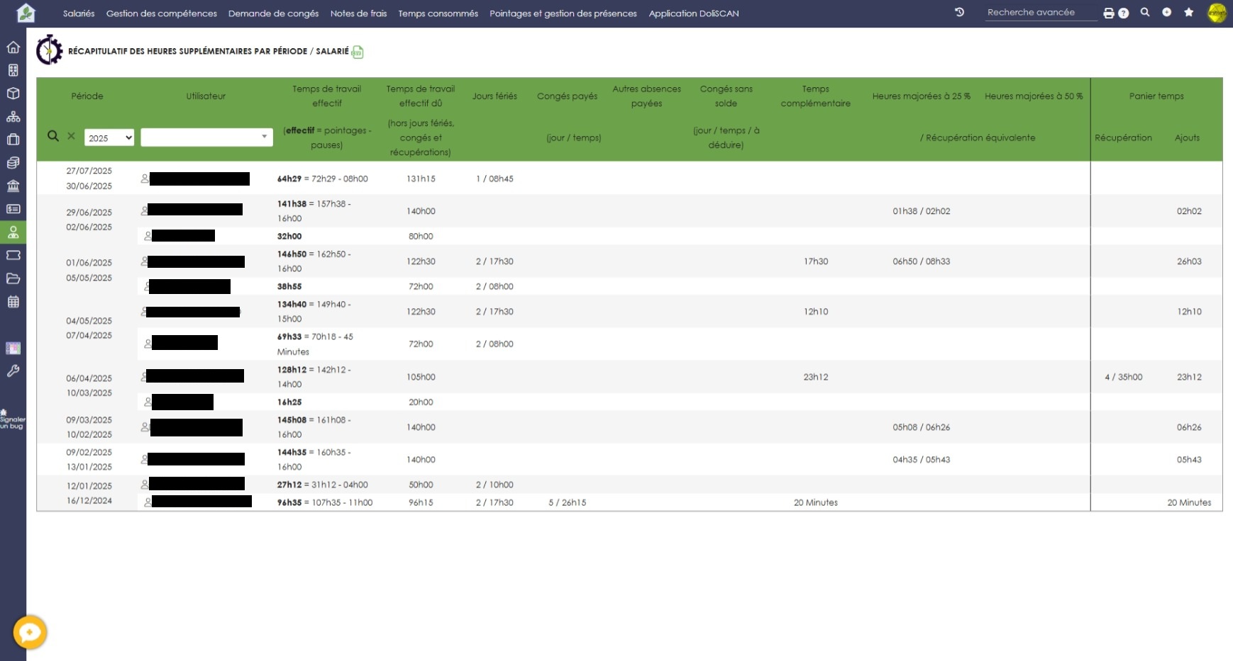This screenshot has width=1233, height=661.
Task: Open the 2025 year dropdown
Action: click(109, 138)
